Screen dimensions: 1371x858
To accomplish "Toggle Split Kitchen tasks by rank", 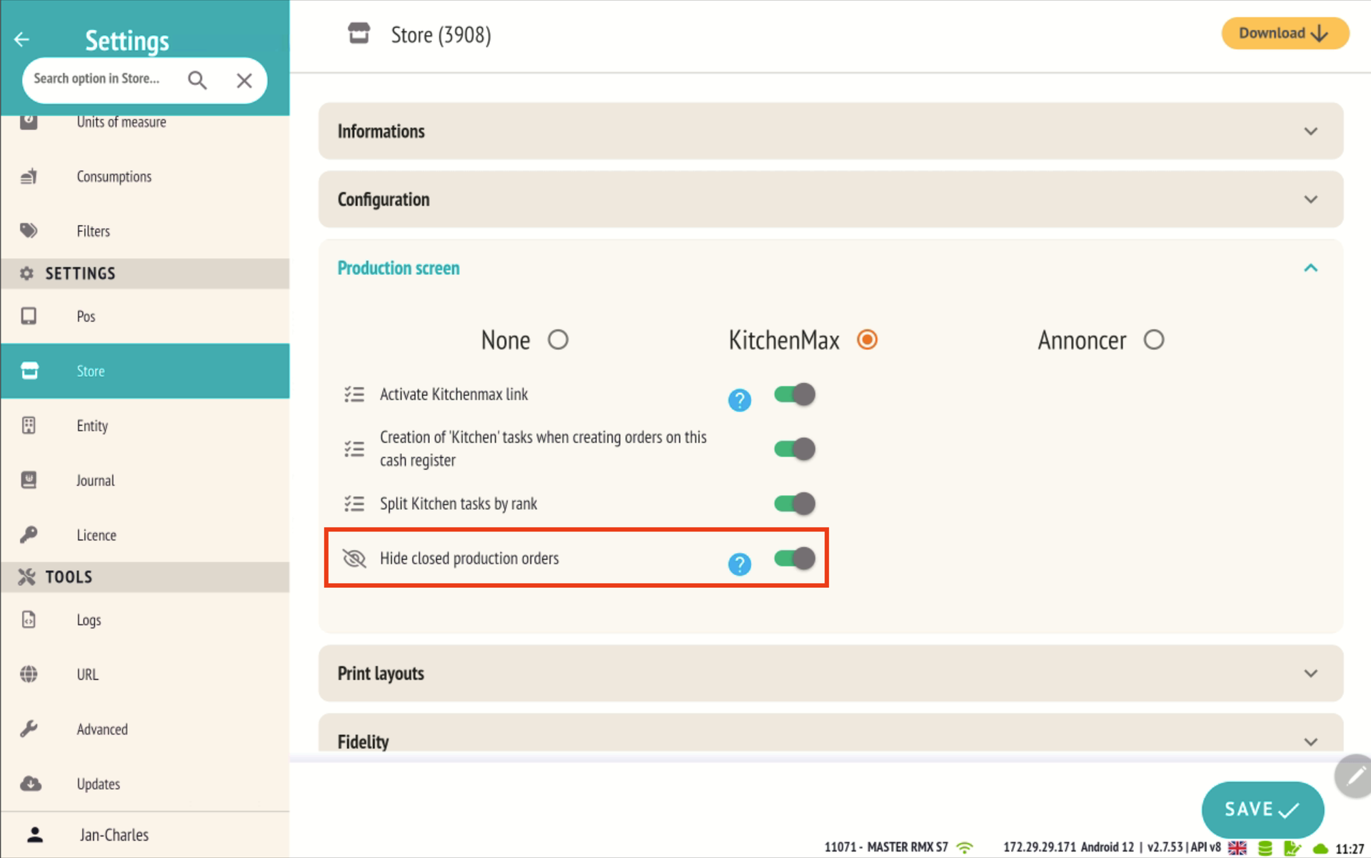I will (x=794, y=504).
